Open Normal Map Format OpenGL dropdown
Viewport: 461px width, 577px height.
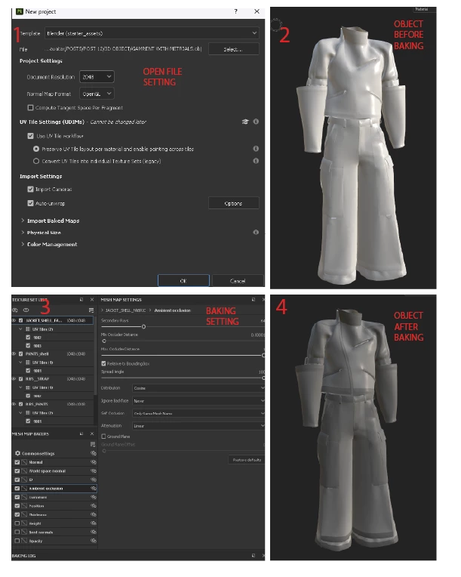(97, 94)
